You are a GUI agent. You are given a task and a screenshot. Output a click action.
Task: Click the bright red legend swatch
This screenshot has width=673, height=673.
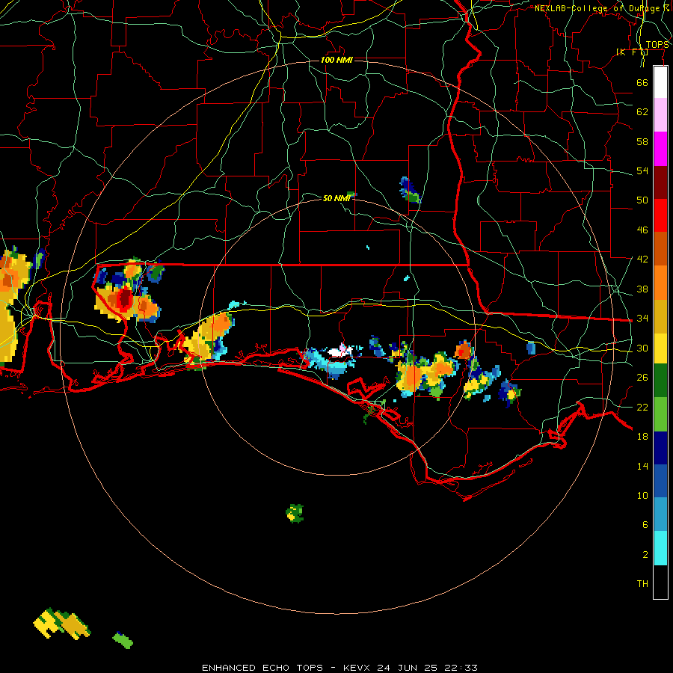click(660, 215)
